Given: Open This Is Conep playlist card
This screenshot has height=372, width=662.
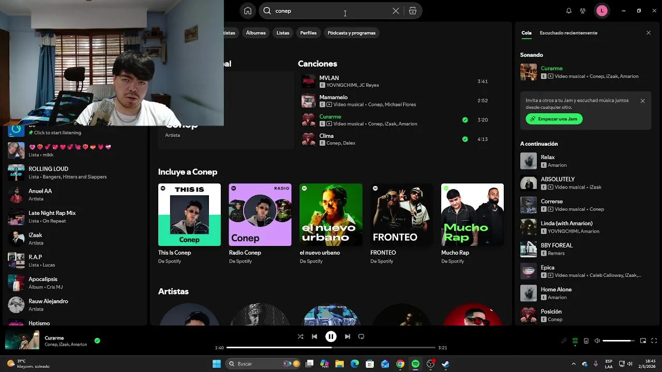Looking at the screenshot, I should (189, 224).
